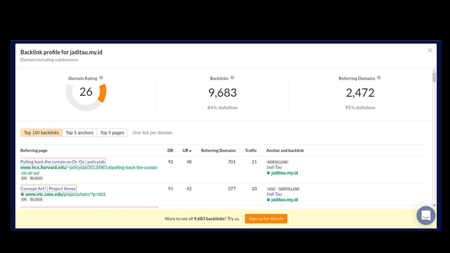This screenshot has width=450, height=253.
Task: Click NOFOLLOW tag in Project Xense row
Action: [x=289, y=189]
